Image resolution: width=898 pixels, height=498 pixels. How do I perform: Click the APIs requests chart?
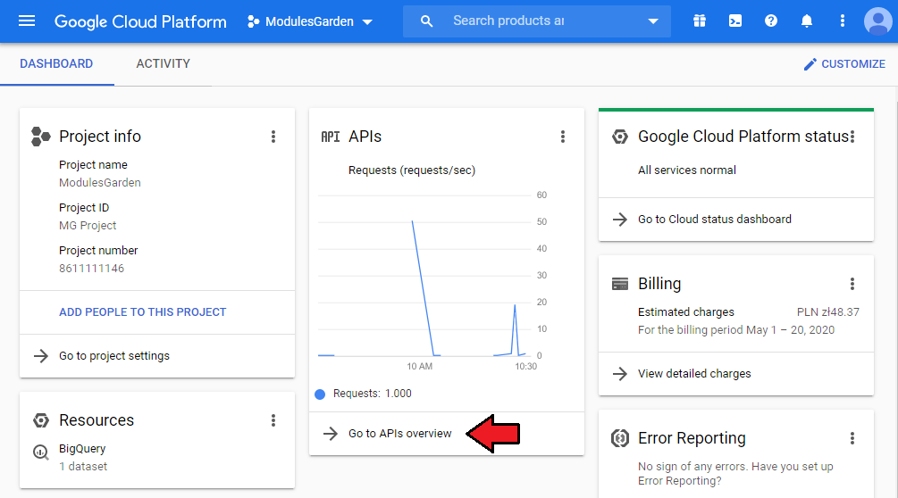tap(424, 276)
